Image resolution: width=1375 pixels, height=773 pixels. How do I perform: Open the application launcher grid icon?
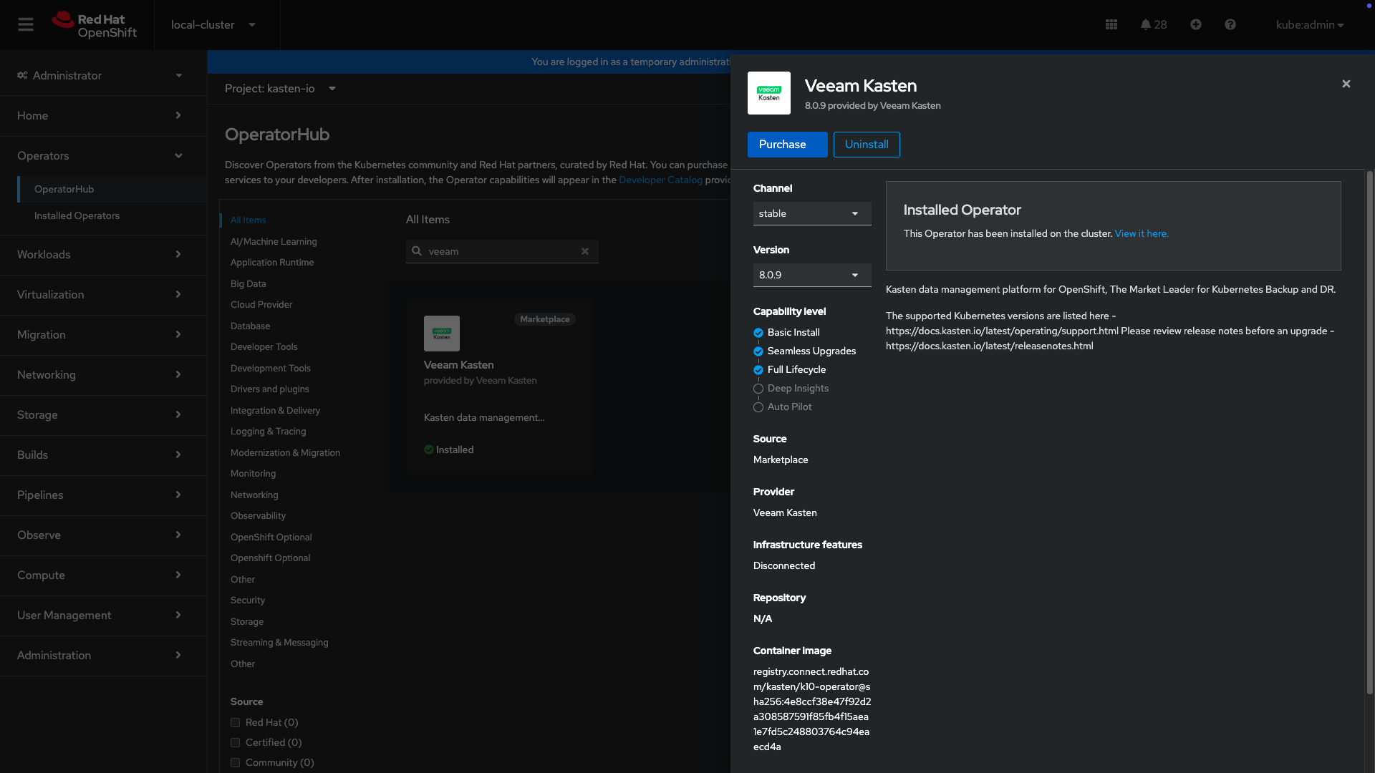click(1111, 25)
